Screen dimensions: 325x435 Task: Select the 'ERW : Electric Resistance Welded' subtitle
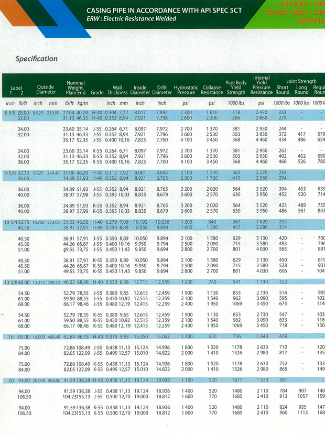131,19
